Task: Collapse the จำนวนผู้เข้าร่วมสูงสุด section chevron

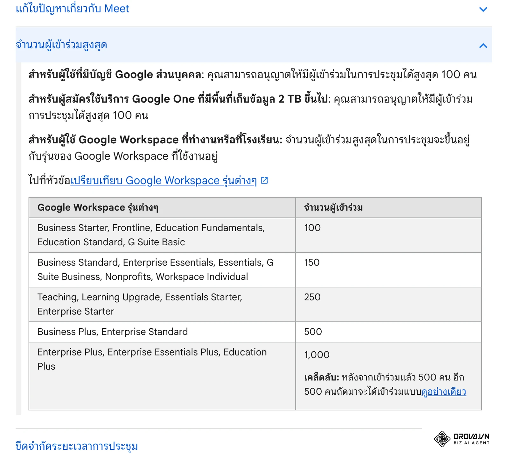Action: tap(483, 46)
